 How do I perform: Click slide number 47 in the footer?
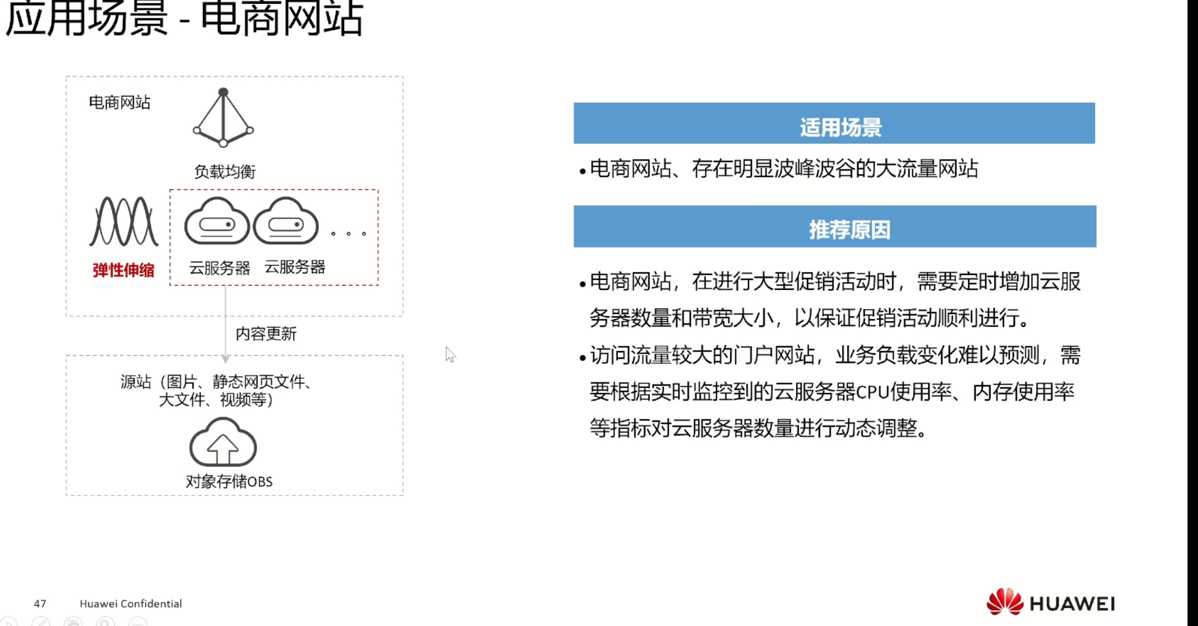[x=40, y=604]
